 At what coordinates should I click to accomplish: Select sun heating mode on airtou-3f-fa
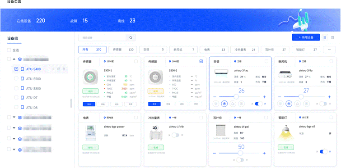click(280, 104)
